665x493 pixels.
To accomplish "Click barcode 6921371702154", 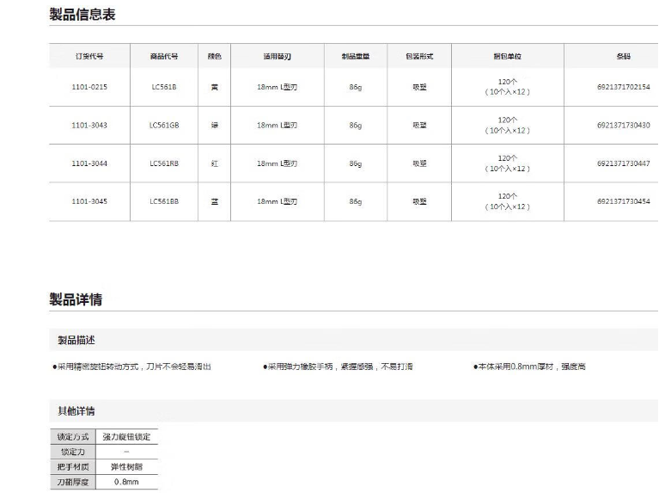I will (623, 87).
